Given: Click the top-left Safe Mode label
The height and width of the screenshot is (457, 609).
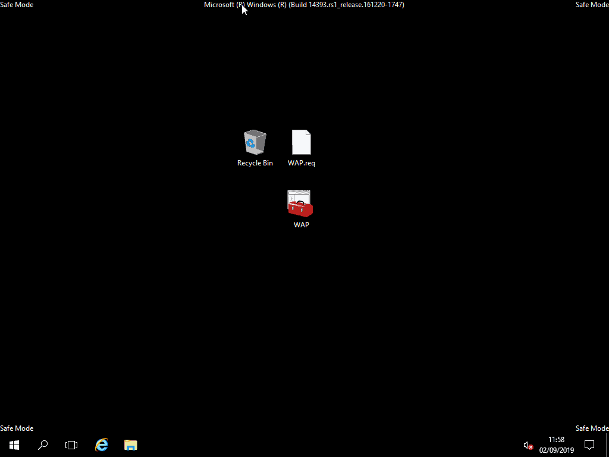Looking at the screenshot, I should click(17, 4).
